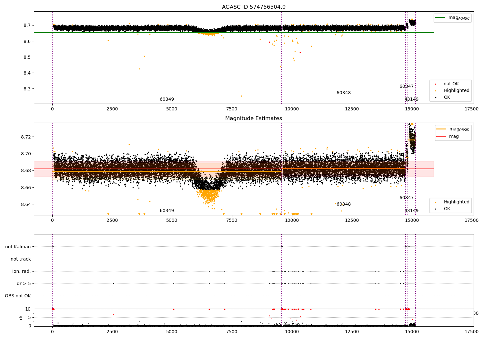Screen dimensions: 484x339
Task: Click the 'OBS not OK' row label
Action: click(x=18, y=296)
